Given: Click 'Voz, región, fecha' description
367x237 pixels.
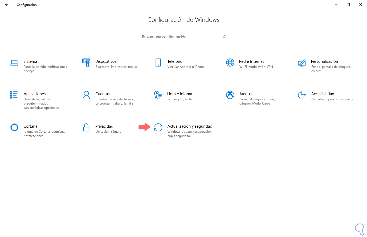Looking at the screenshot, I should [x=180, y=99].
